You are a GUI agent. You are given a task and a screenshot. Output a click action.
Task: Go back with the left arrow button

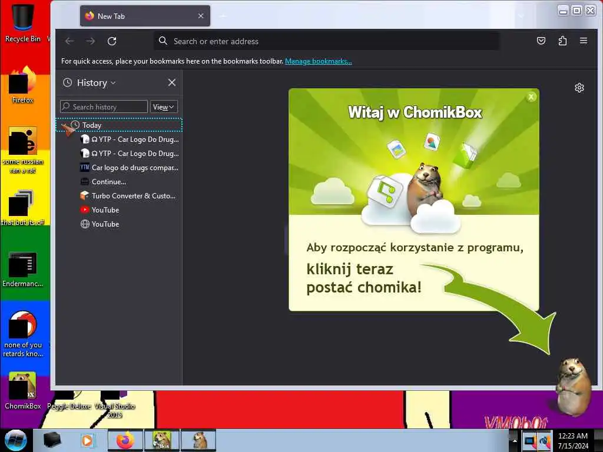click(x=69, y=41)
